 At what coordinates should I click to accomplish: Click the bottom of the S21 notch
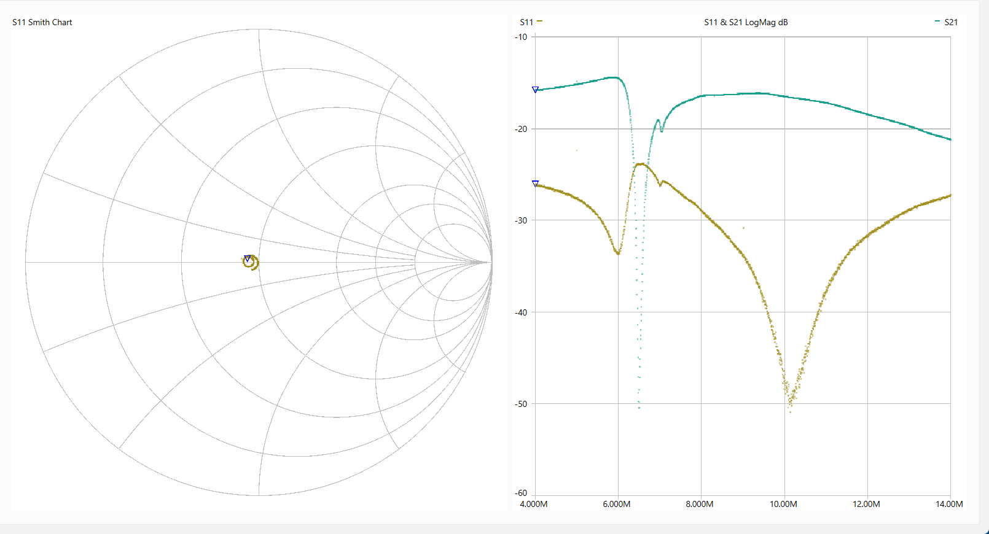click(x=639, y=407)
